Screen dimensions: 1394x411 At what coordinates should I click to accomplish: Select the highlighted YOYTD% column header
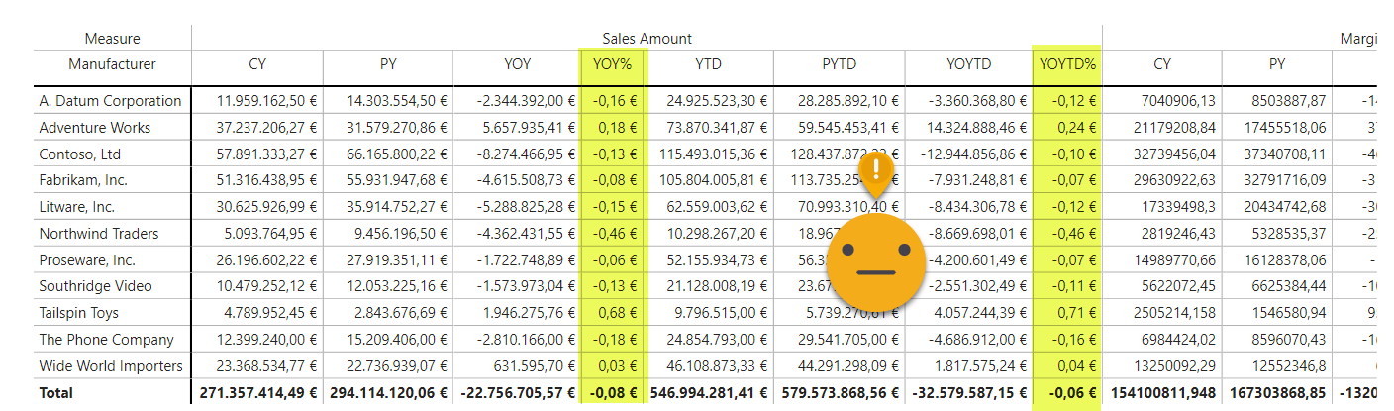click(1067, 64)
